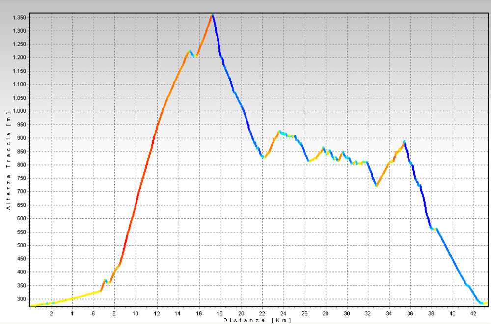Click the "Distanza [Km]" axis title
The image size is (491, 324).
257,320
